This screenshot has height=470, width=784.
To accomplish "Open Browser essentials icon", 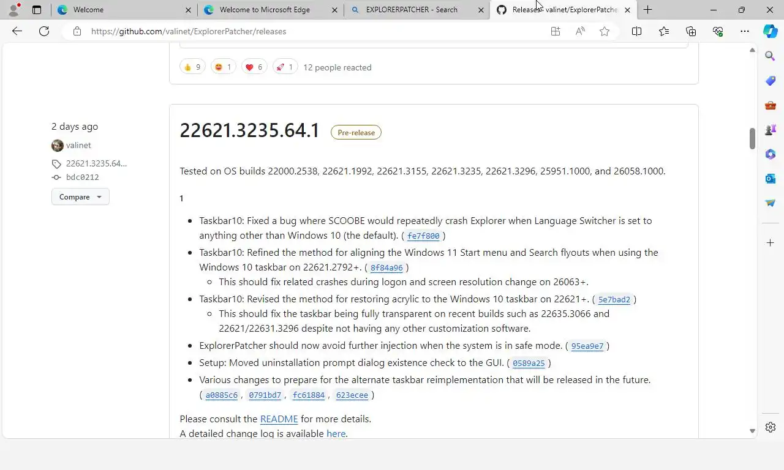I will coord(718,31).
